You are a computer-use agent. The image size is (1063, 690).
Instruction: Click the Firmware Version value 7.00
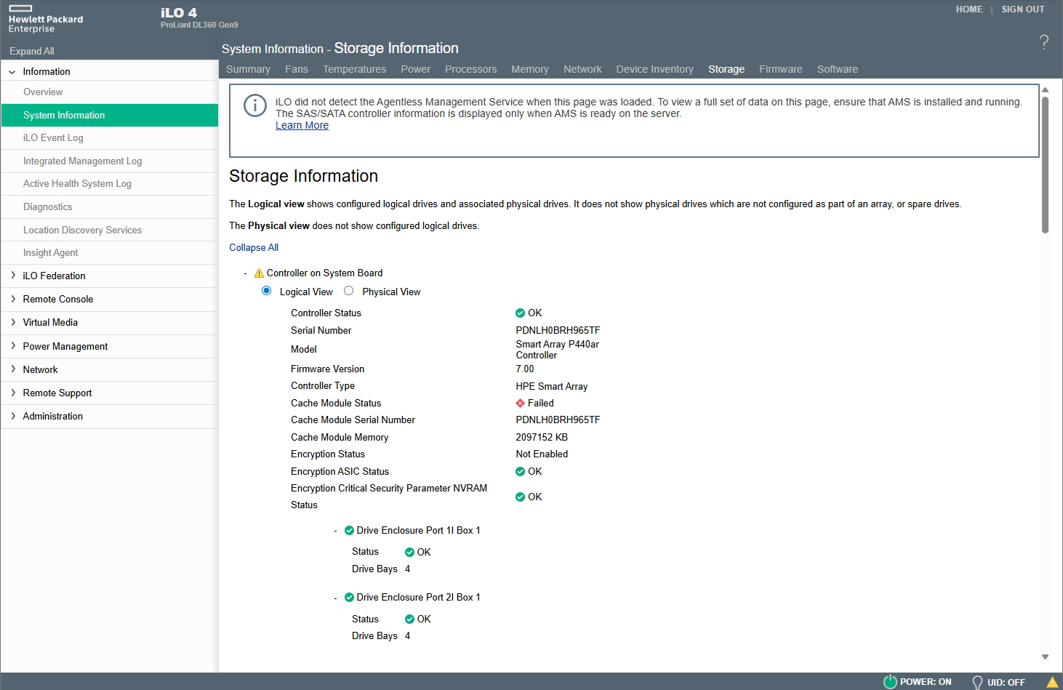point(525,369)
